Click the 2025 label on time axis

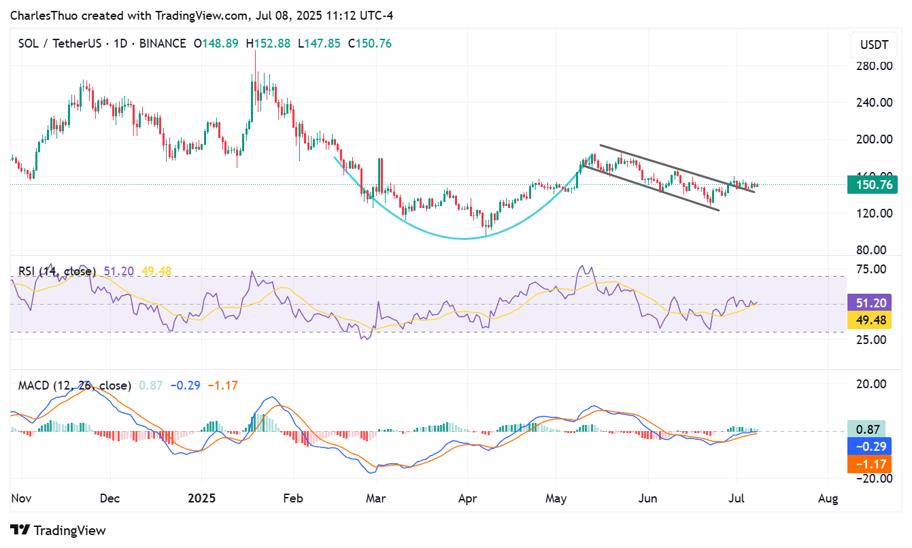point(201,498)
